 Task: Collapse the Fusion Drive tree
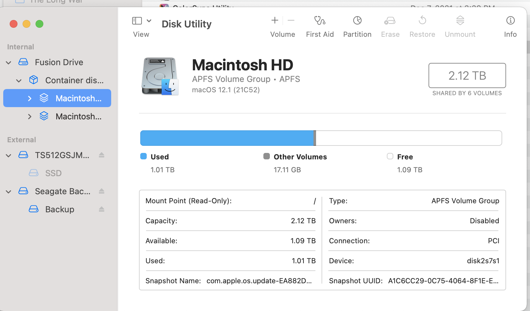tap(9, 63)
